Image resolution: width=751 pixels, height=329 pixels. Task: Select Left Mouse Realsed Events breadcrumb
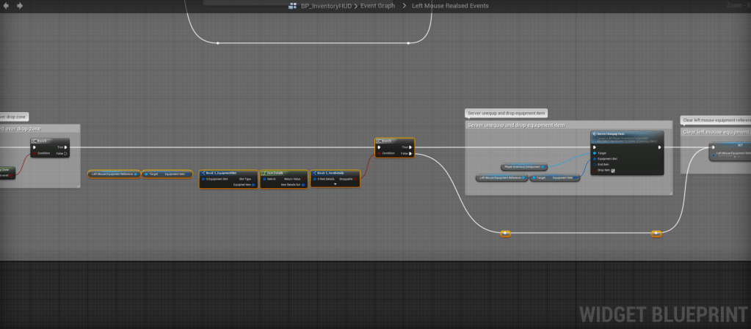tap(450, 6)
